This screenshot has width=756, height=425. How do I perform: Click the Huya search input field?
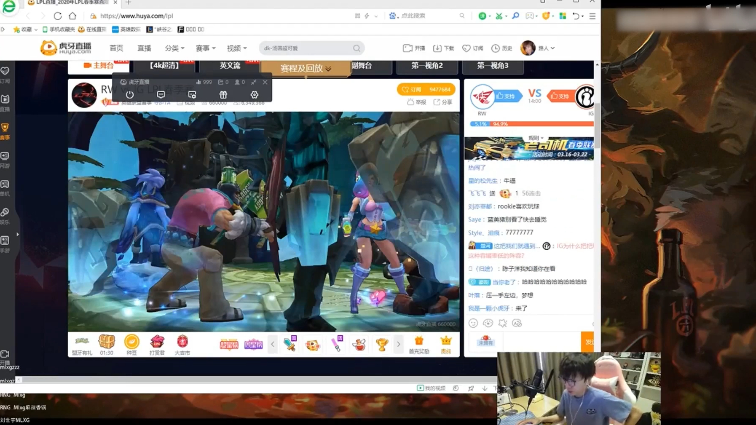point(308,48)
